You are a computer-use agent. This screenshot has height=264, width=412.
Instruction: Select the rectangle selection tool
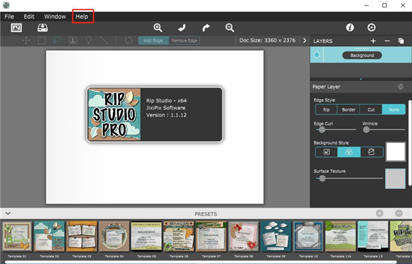tap(41, 41)
